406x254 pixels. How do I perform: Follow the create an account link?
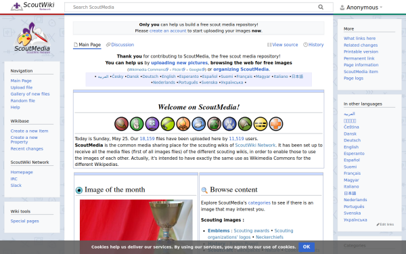tap(168, 31)
